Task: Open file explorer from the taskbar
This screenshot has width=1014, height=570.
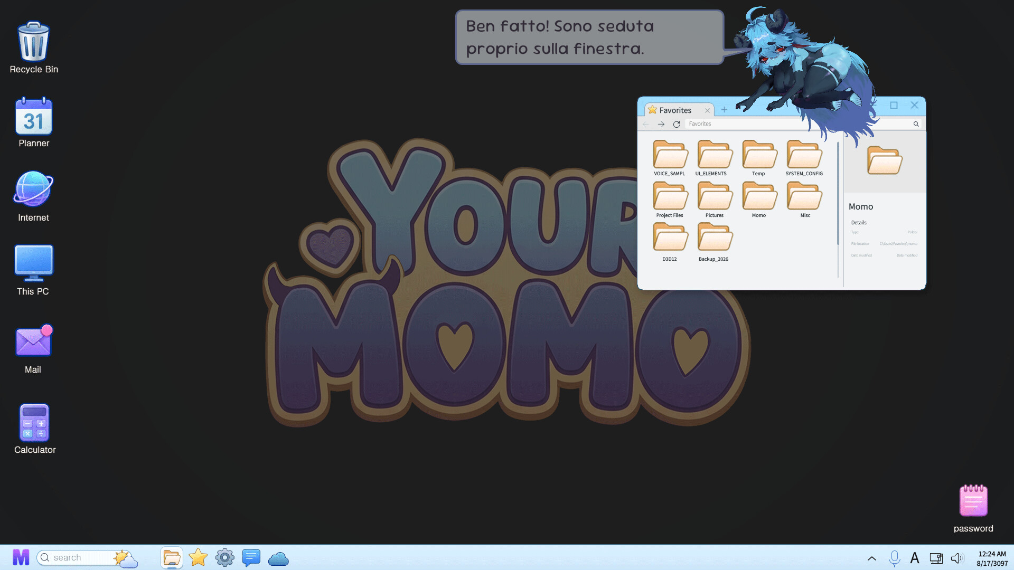Action: pyautogui.click(x=172, y=558)
